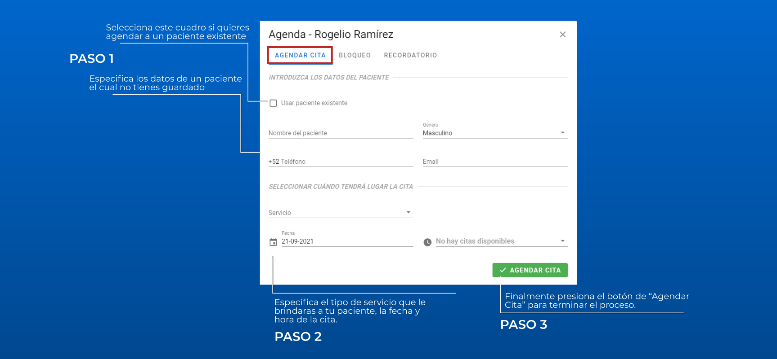Click the clock icon next to appointment time

tap(427, 242)
